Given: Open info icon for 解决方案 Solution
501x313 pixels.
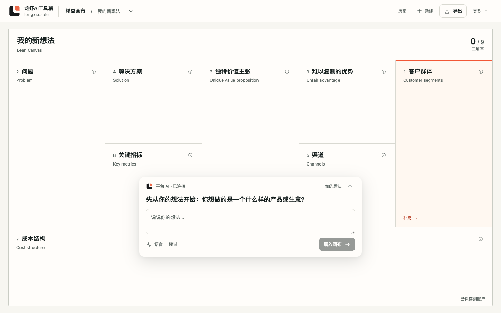Looking at the screenshot, I should click(190, 72).
